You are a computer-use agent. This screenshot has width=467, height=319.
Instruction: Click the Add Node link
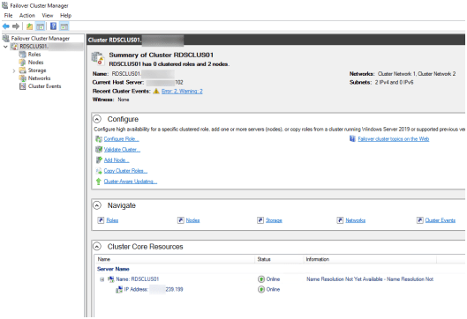pos(117,160)
